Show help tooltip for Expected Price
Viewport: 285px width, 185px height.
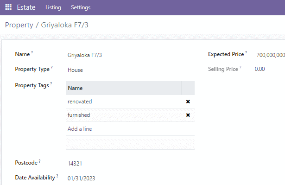246,52
